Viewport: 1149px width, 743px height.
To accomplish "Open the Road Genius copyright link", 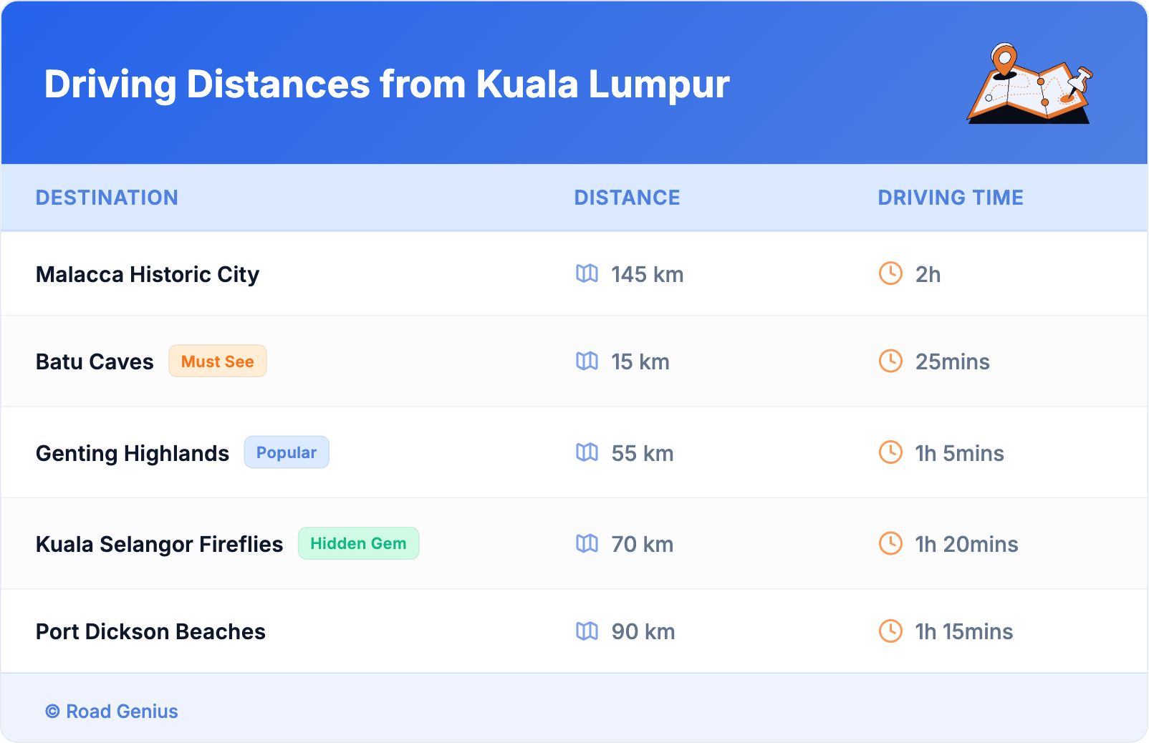I will 112,712.
